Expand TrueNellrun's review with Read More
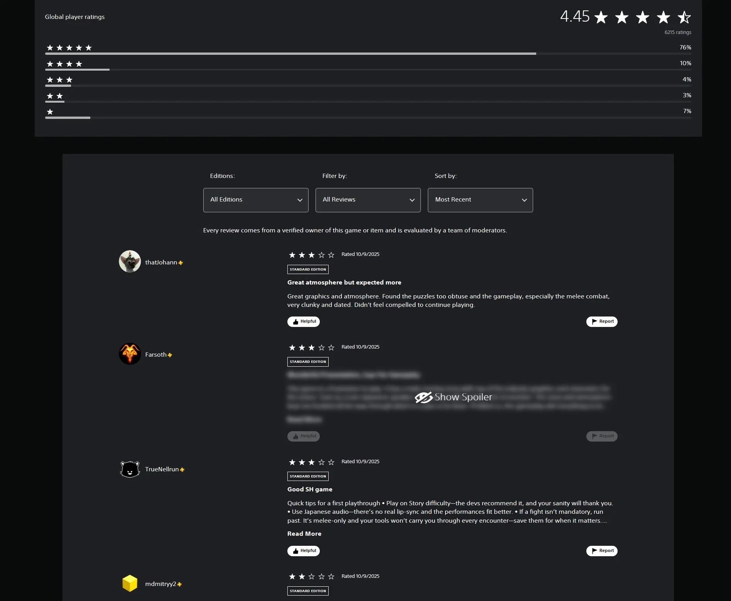The width and height of the screenshot is (731, 601). point(304,533)
